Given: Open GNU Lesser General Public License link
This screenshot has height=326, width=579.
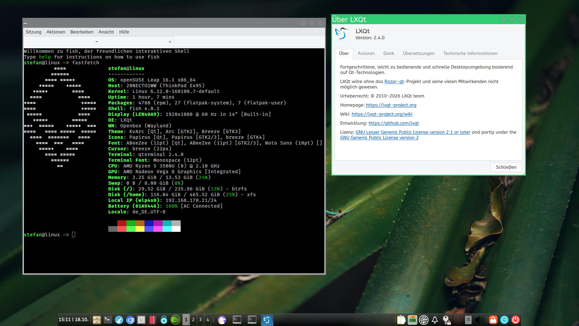Looking at the screenshot, I should (x=413, y=132).
